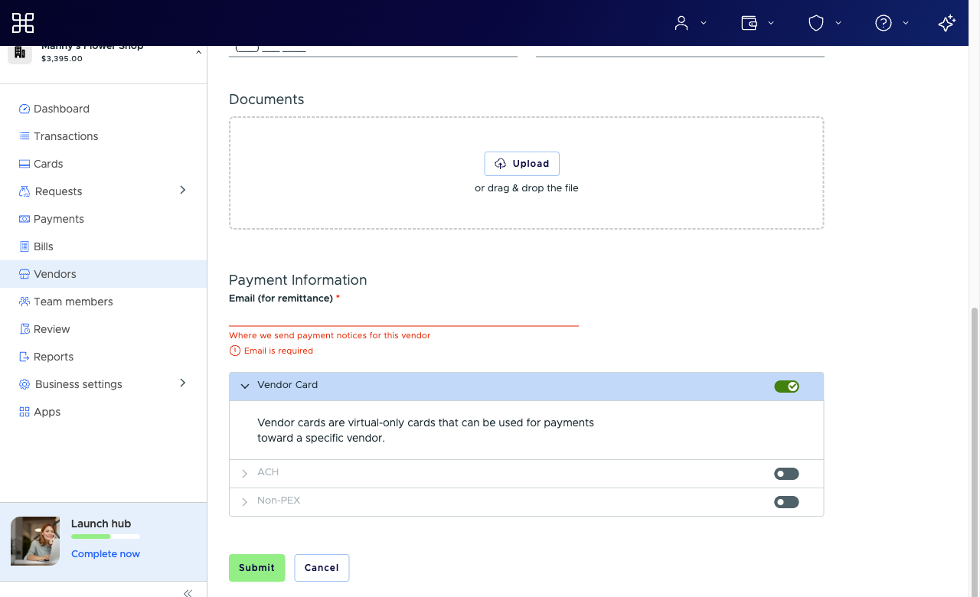Viewport: 980px width, 597px height.
Task: Expand the Business settings submenu arrow
Action: [x=182, y=383]
